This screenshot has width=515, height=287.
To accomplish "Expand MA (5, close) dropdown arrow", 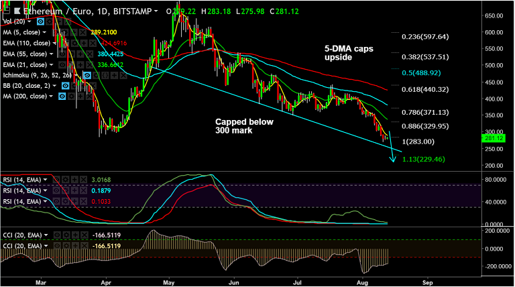I will coord(44,32).
